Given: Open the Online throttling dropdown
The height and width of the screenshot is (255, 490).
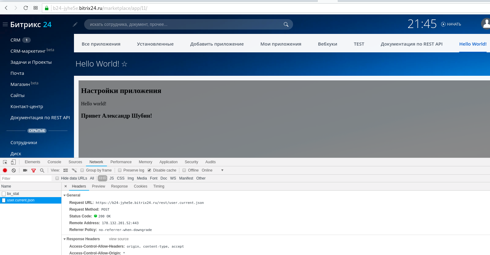Looking at the screenshot, I should pos(222,170).
